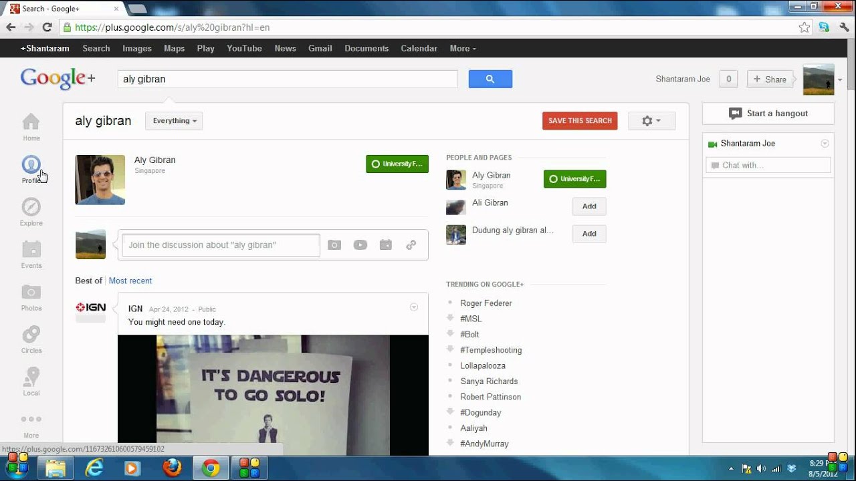The image size is (856, 481).
Task: Open the notifications count button
Action: pos(728,79)
